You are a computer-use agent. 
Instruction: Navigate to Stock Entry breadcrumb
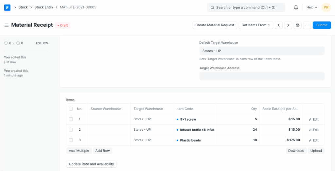[x=44, y=7]
